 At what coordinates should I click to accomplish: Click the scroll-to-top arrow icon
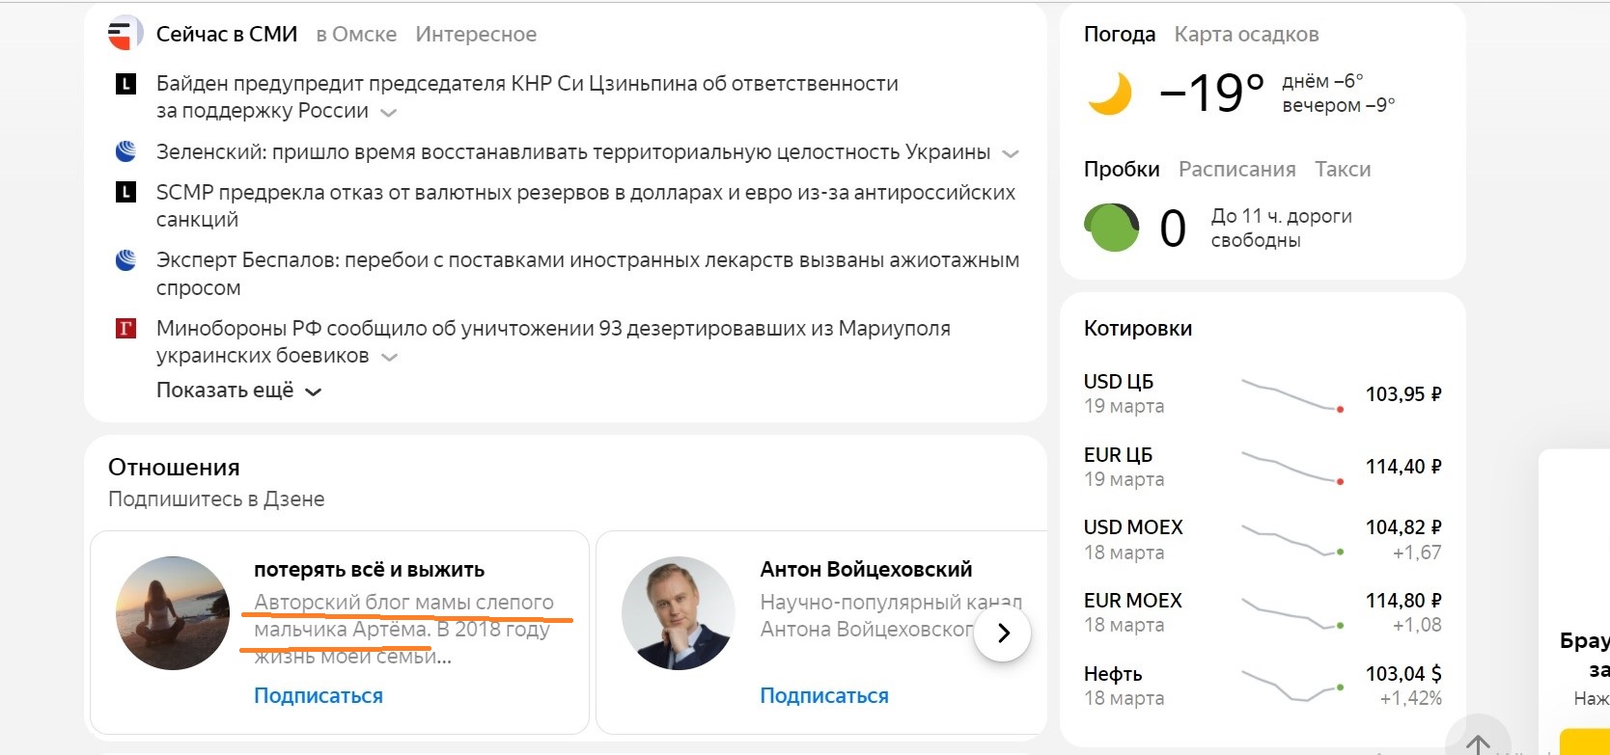click(1478, 743)
